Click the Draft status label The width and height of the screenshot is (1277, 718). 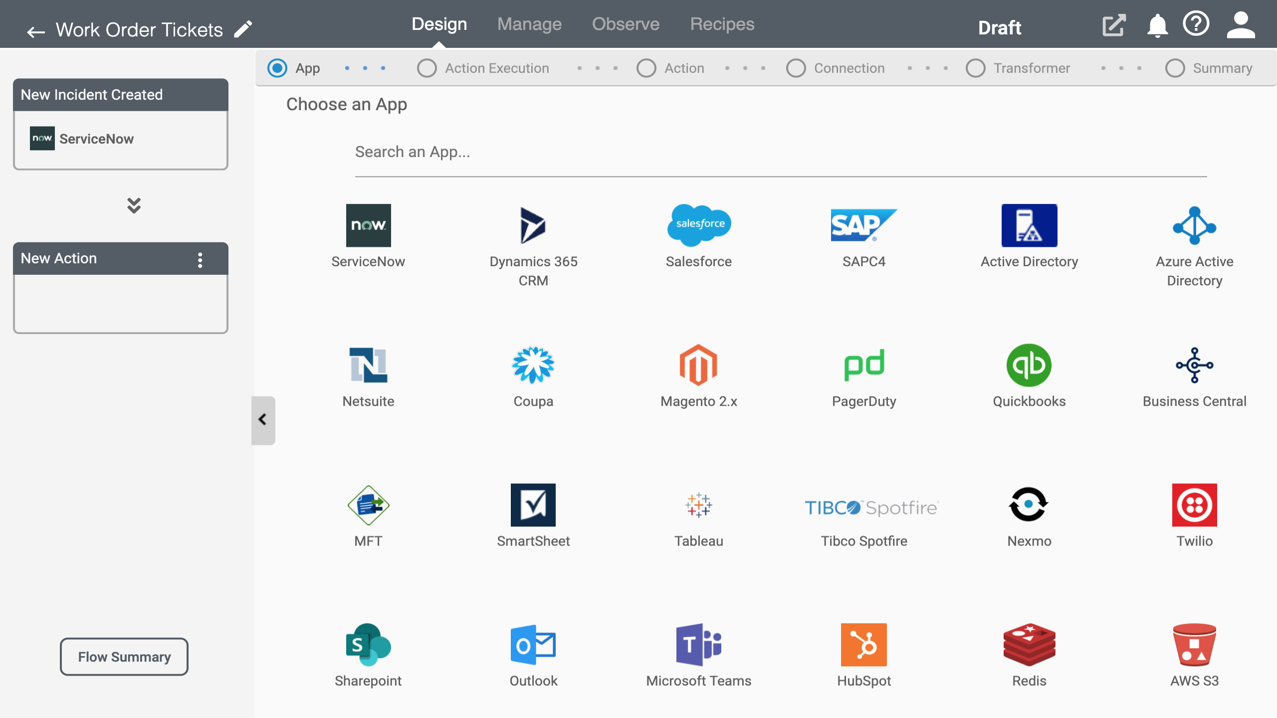click(999, 28)
